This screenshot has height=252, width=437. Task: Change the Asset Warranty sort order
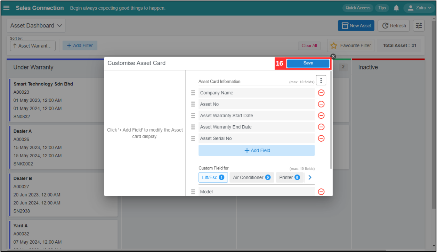(x=33, y=46)
